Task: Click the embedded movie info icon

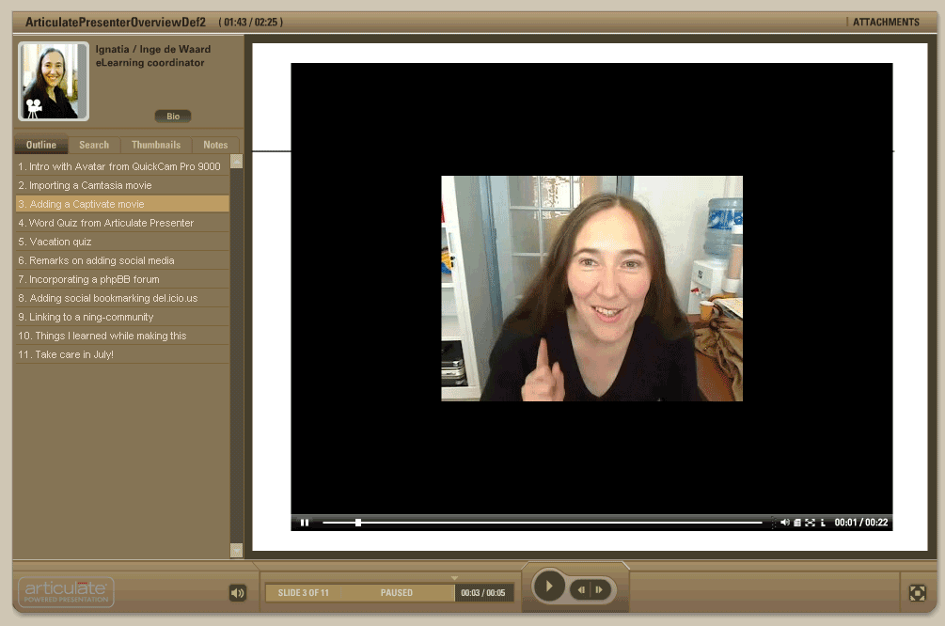Action: coord(823,523)
